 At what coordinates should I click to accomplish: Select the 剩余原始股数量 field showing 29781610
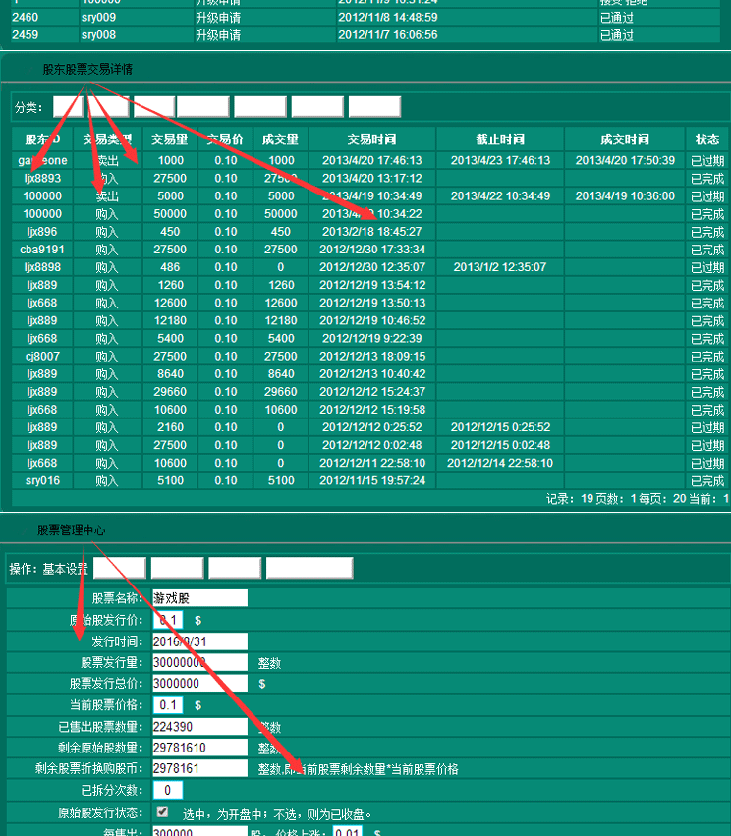[x=200, y=748]
